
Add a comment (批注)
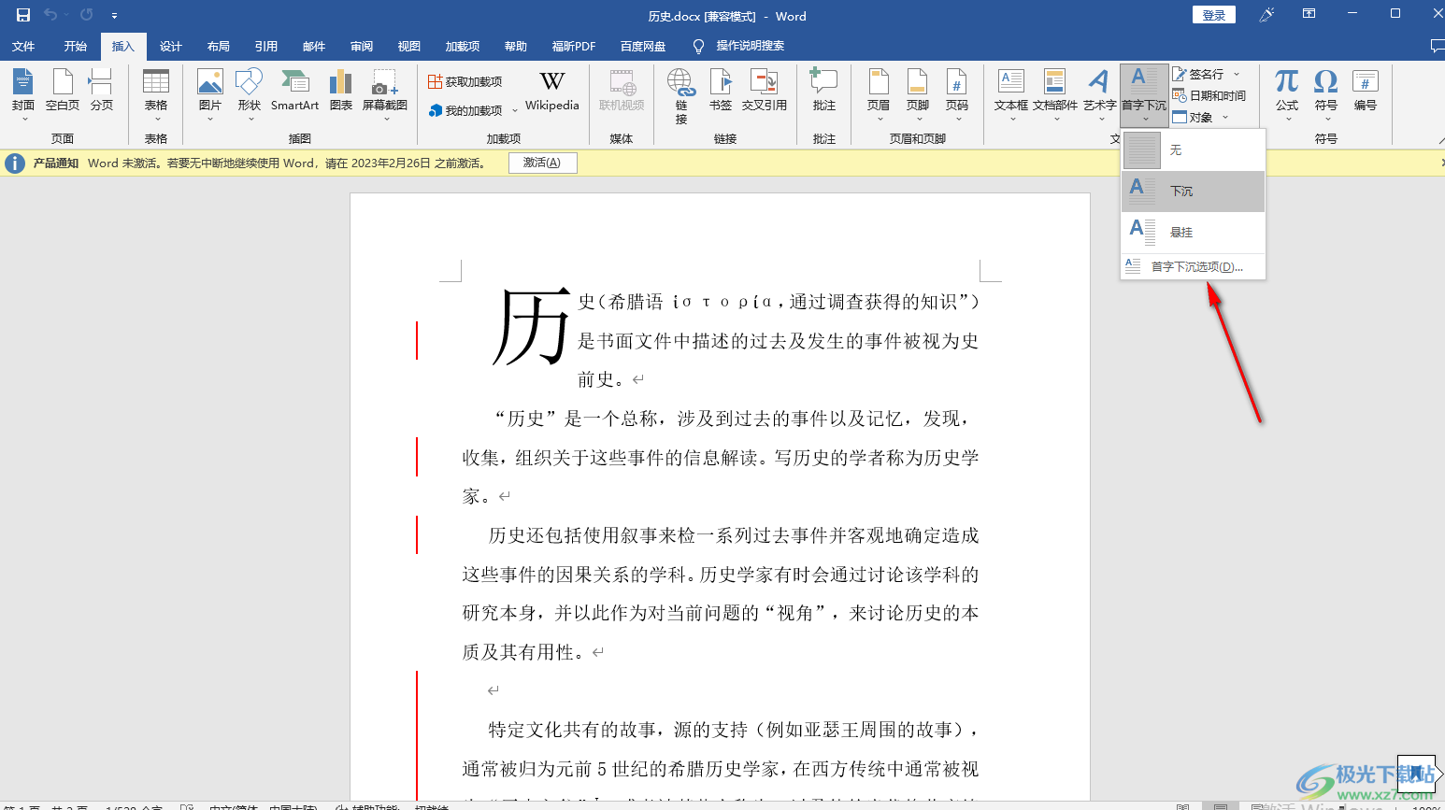[x=824, y=92]
